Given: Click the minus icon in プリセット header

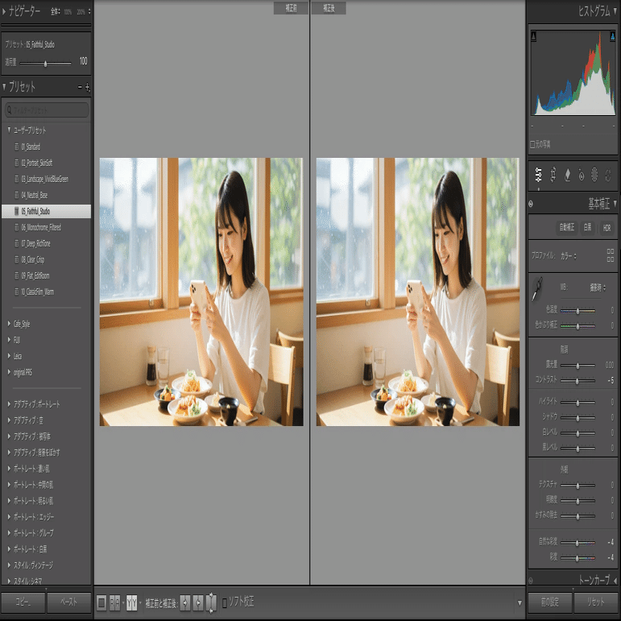Looking at the screenshot, I should tap(80, 87).
